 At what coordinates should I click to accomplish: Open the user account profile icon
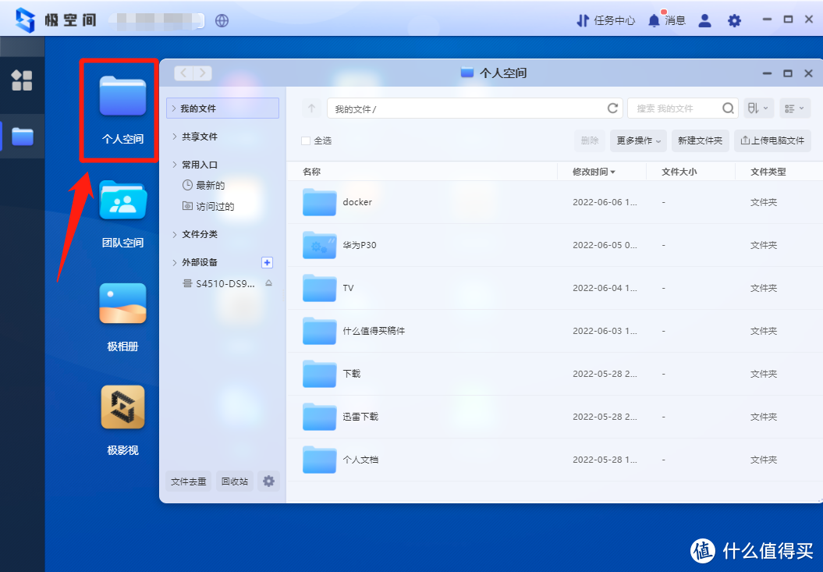704,20
